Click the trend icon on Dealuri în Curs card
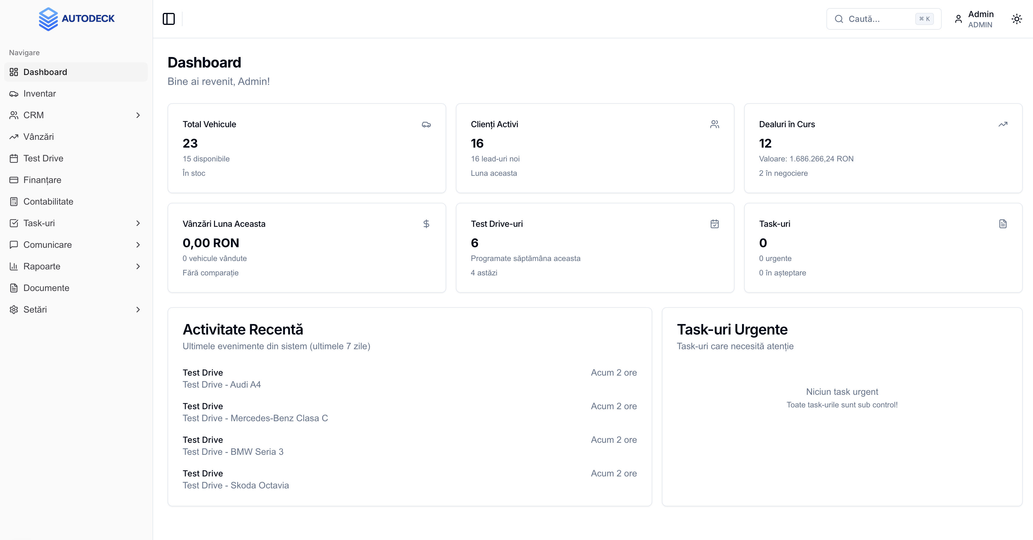The height and width of the screenshot is (540, 1033). 1003,124
